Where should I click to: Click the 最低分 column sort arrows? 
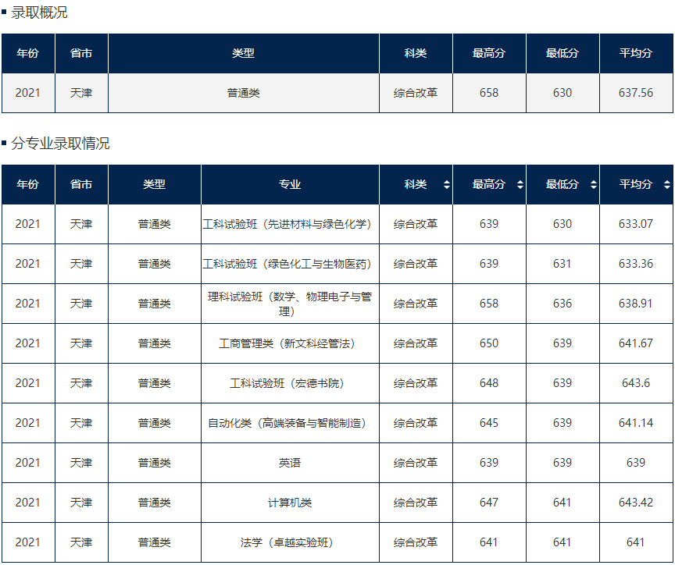point(594,185)
